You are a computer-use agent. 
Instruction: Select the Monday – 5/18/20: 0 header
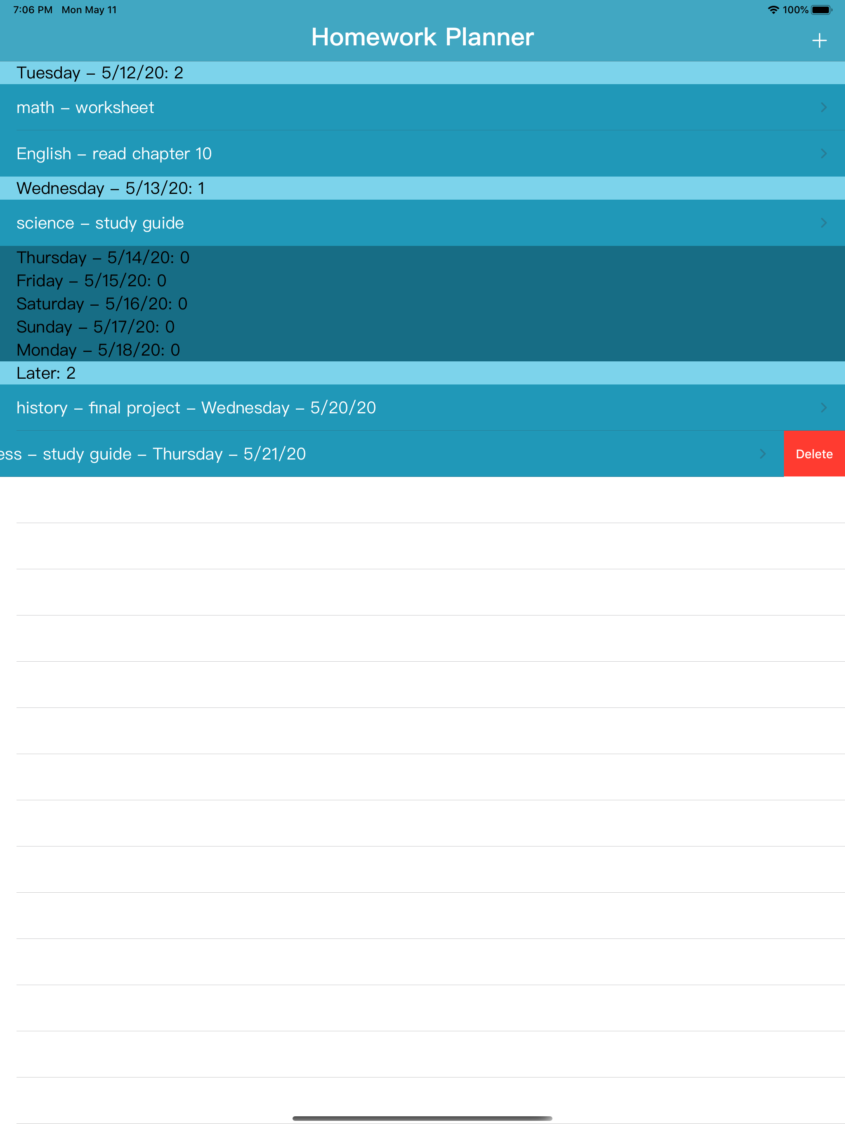422,350
